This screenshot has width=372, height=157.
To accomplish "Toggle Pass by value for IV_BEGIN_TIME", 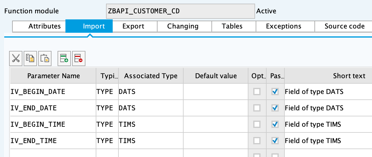I will pyautogui.click(x=275, y=124).
